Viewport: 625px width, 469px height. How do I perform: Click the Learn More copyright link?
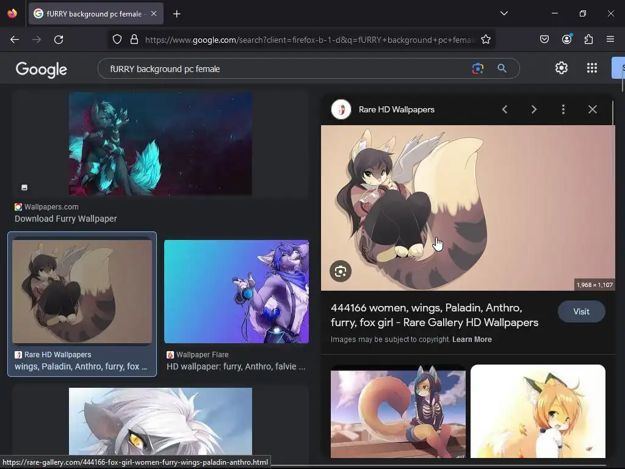[472, 340]
